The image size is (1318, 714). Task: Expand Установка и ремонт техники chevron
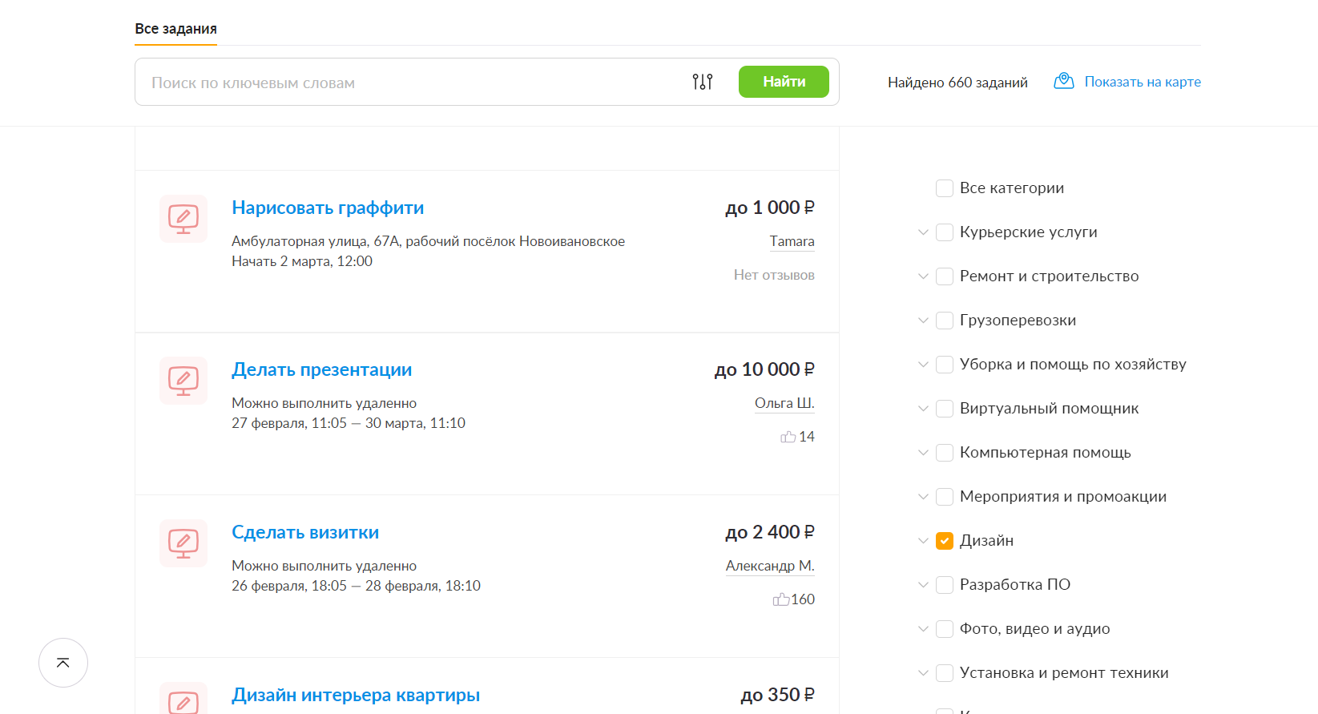(923, 673)
